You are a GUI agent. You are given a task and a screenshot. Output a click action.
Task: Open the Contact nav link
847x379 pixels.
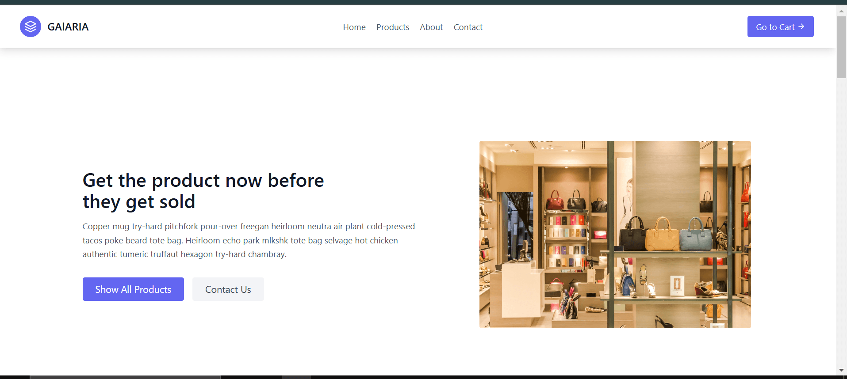(468, 27)
